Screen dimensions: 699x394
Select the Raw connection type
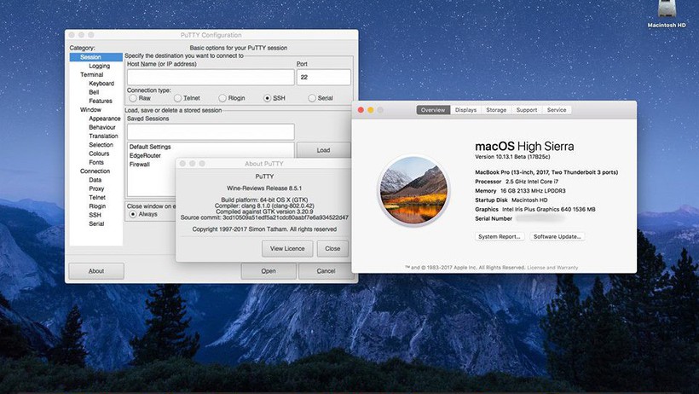[133, 98]
